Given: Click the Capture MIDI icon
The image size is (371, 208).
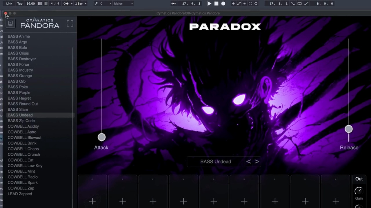Looking at the screenshot, I should [x=250, y=3].
